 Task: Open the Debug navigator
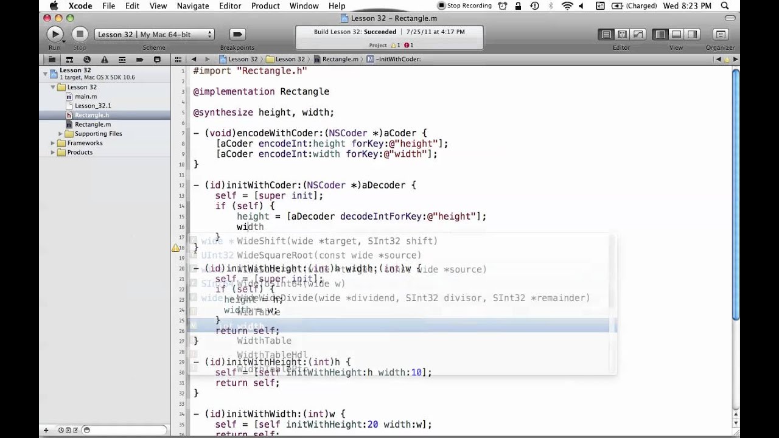pos(122,60)
